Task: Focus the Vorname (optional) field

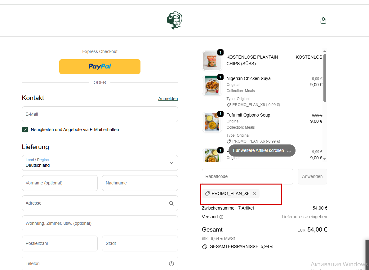Action: 60,183
